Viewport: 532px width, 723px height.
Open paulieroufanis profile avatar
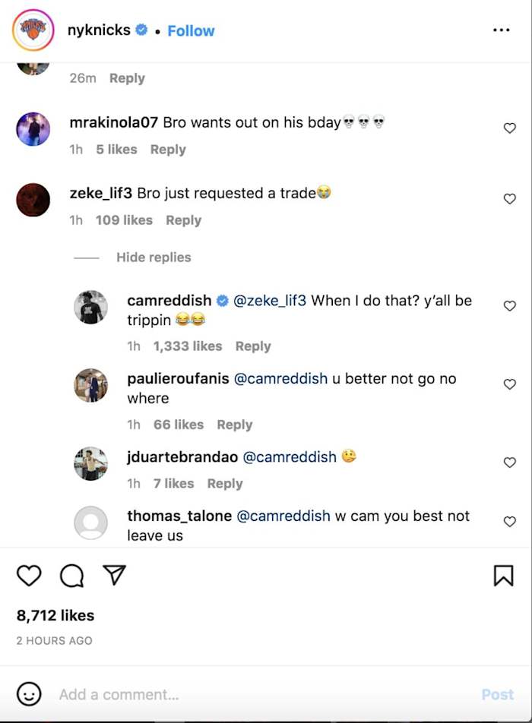pyautogui.click(x=90, y=385)
